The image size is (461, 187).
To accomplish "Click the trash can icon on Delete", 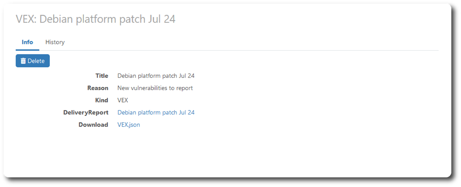I will [x=23, y=61].
